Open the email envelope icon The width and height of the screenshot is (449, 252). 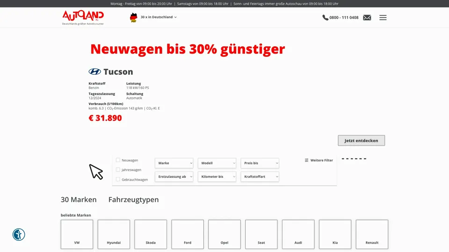(x=367, y=17)
